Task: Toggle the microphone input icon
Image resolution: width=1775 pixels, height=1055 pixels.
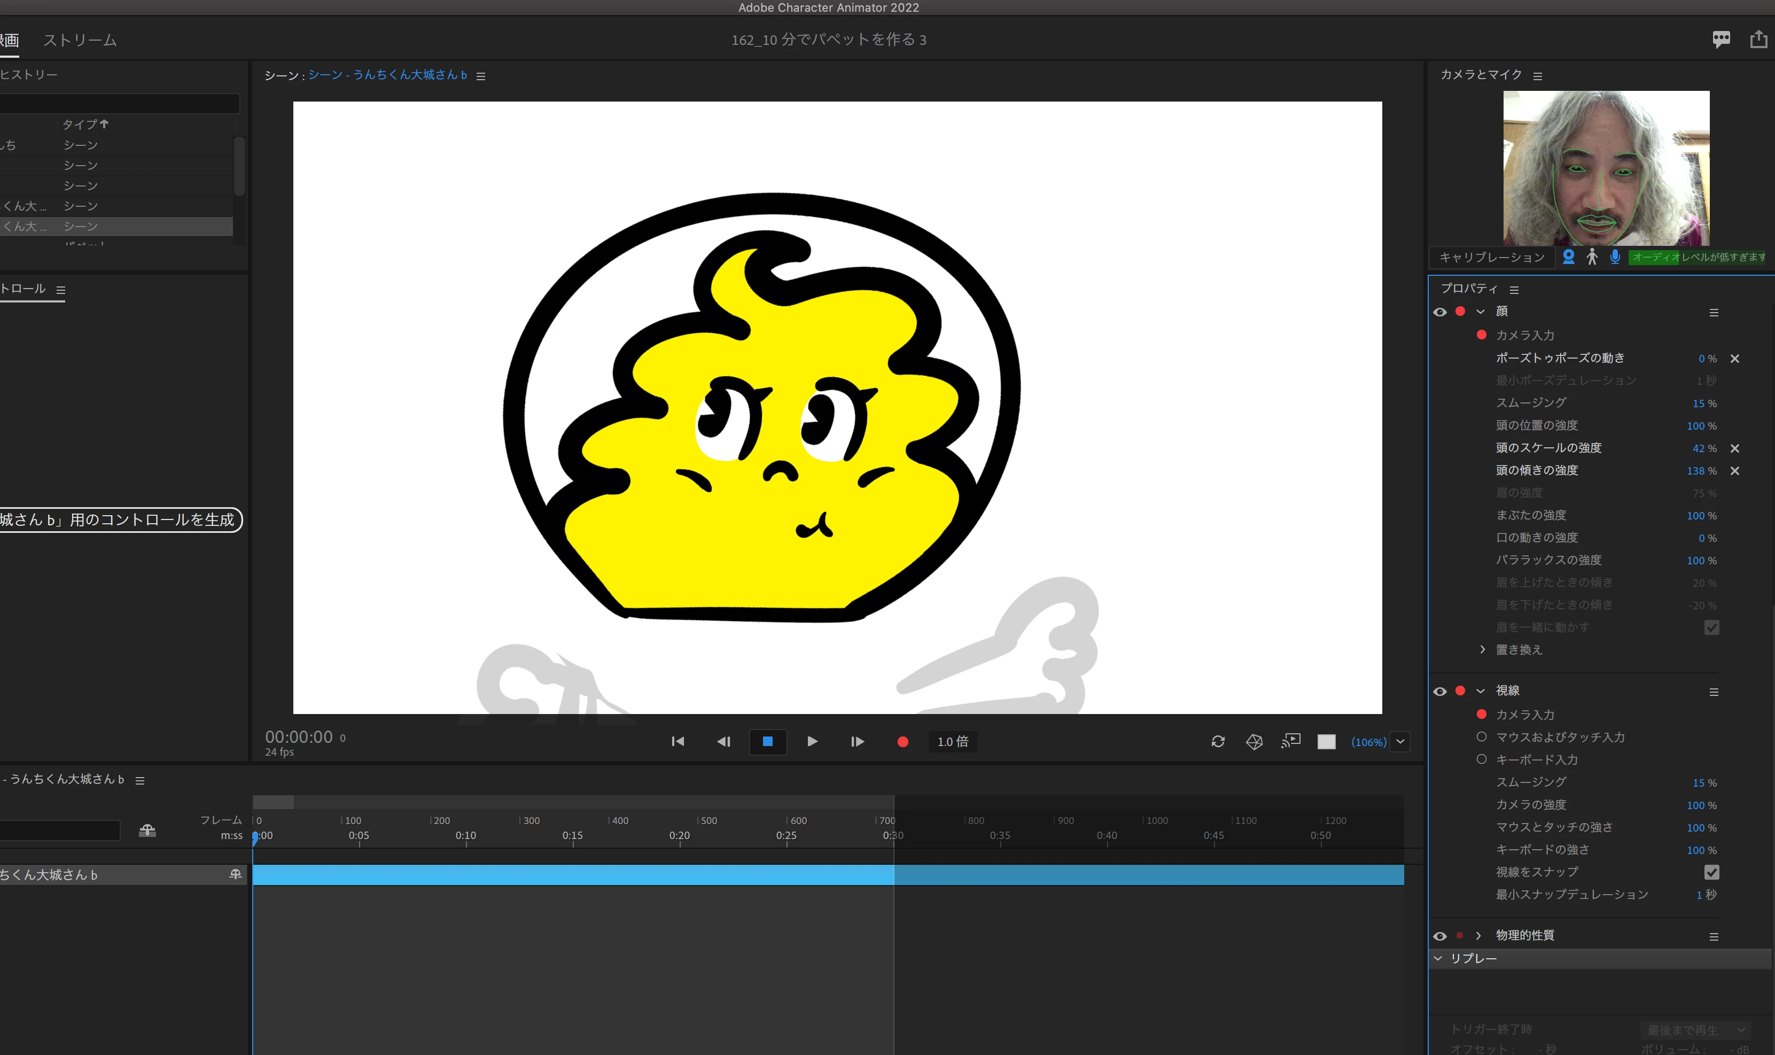Action: (1614, 257)
